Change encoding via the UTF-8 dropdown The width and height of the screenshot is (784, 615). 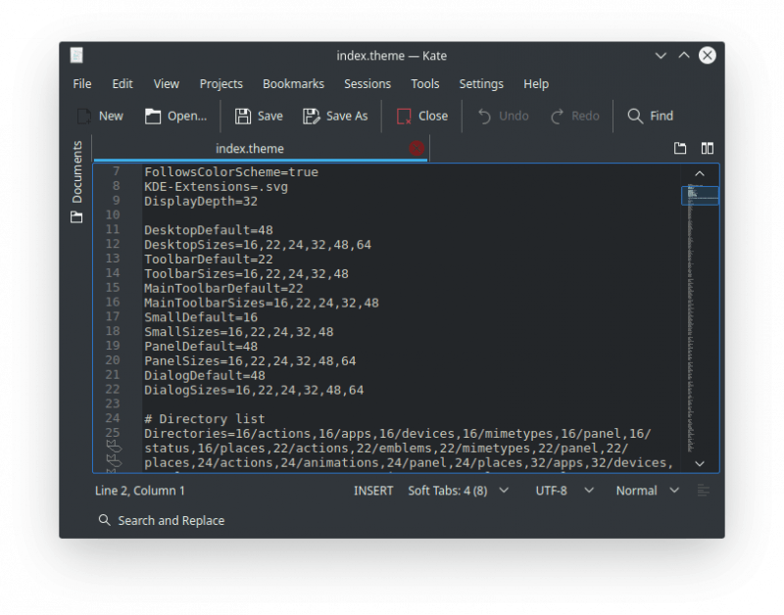click(556, 491)
